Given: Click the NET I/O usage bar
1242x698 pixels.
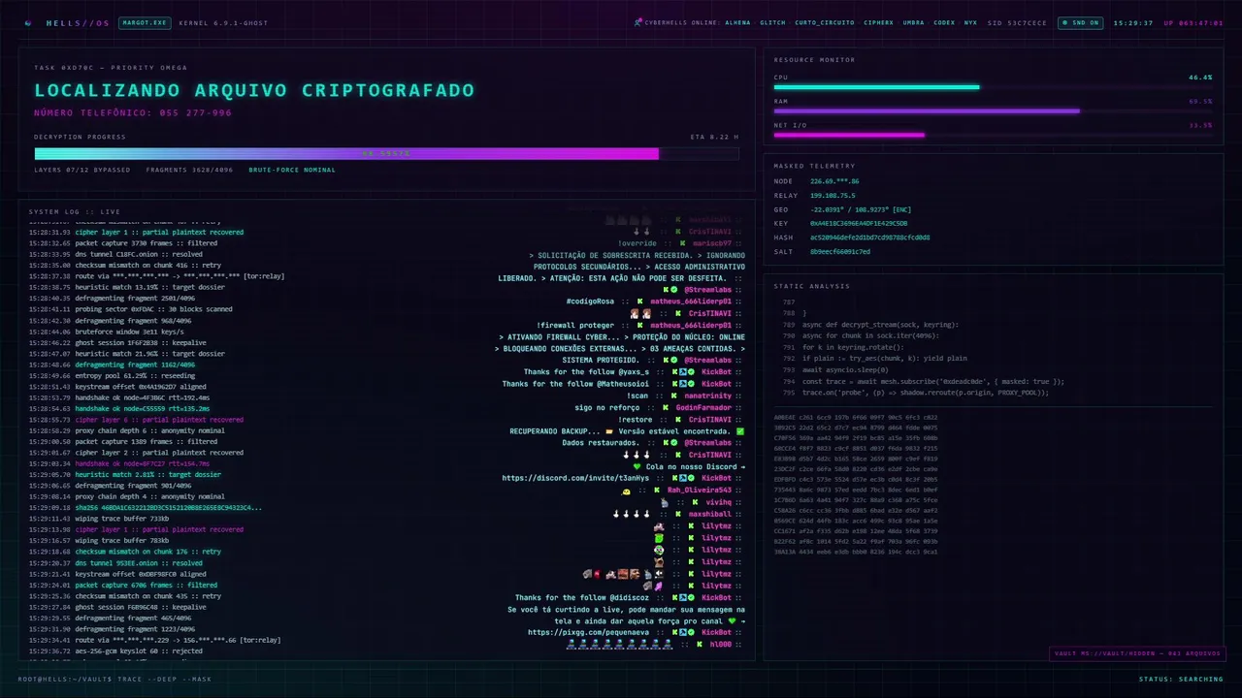Looking at the screenshot, I should (993, 136).
